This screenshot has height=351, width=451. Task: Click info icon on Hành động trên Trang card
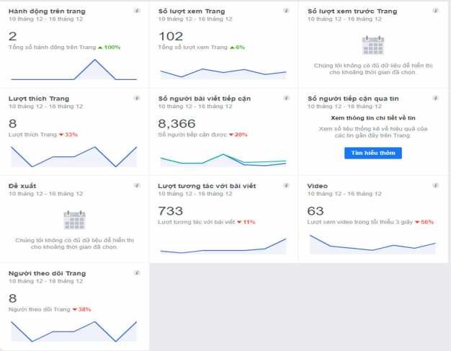138,12
